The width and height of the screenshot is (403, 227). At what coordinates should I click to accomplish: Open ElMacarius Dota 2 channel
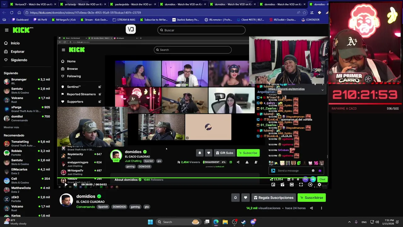[27, 171]
